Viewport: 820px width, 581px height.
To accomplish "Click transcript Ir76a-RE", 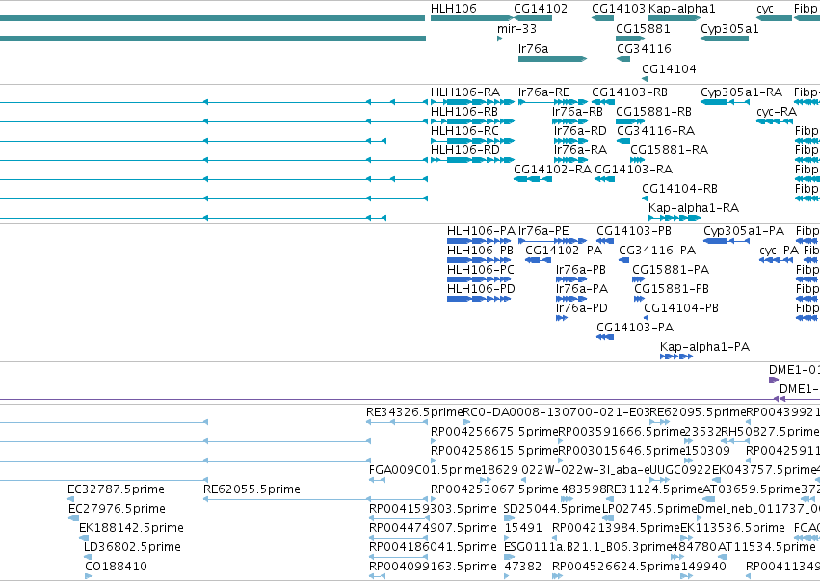I will pos(543,92).
